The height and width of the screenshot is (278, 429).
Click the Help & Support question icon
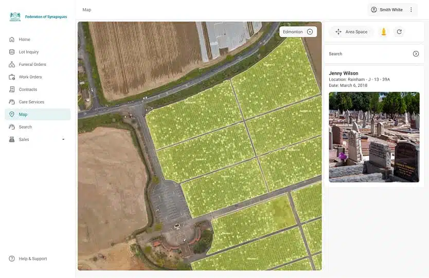point(12,258)
